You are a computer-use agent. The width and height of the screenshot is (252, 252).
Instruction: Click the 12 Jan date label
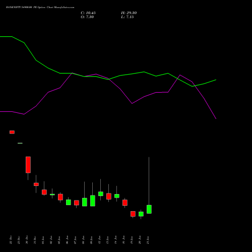100,240
